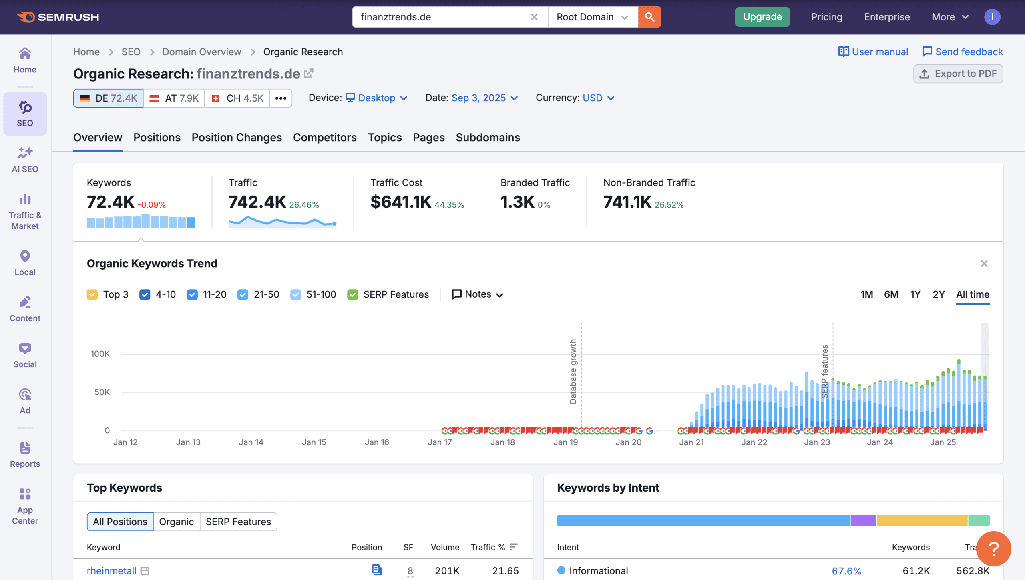This screenshot has width=1025, height=580.
Task: Expand the Root Domain dropdown
Action: [592, 17]
